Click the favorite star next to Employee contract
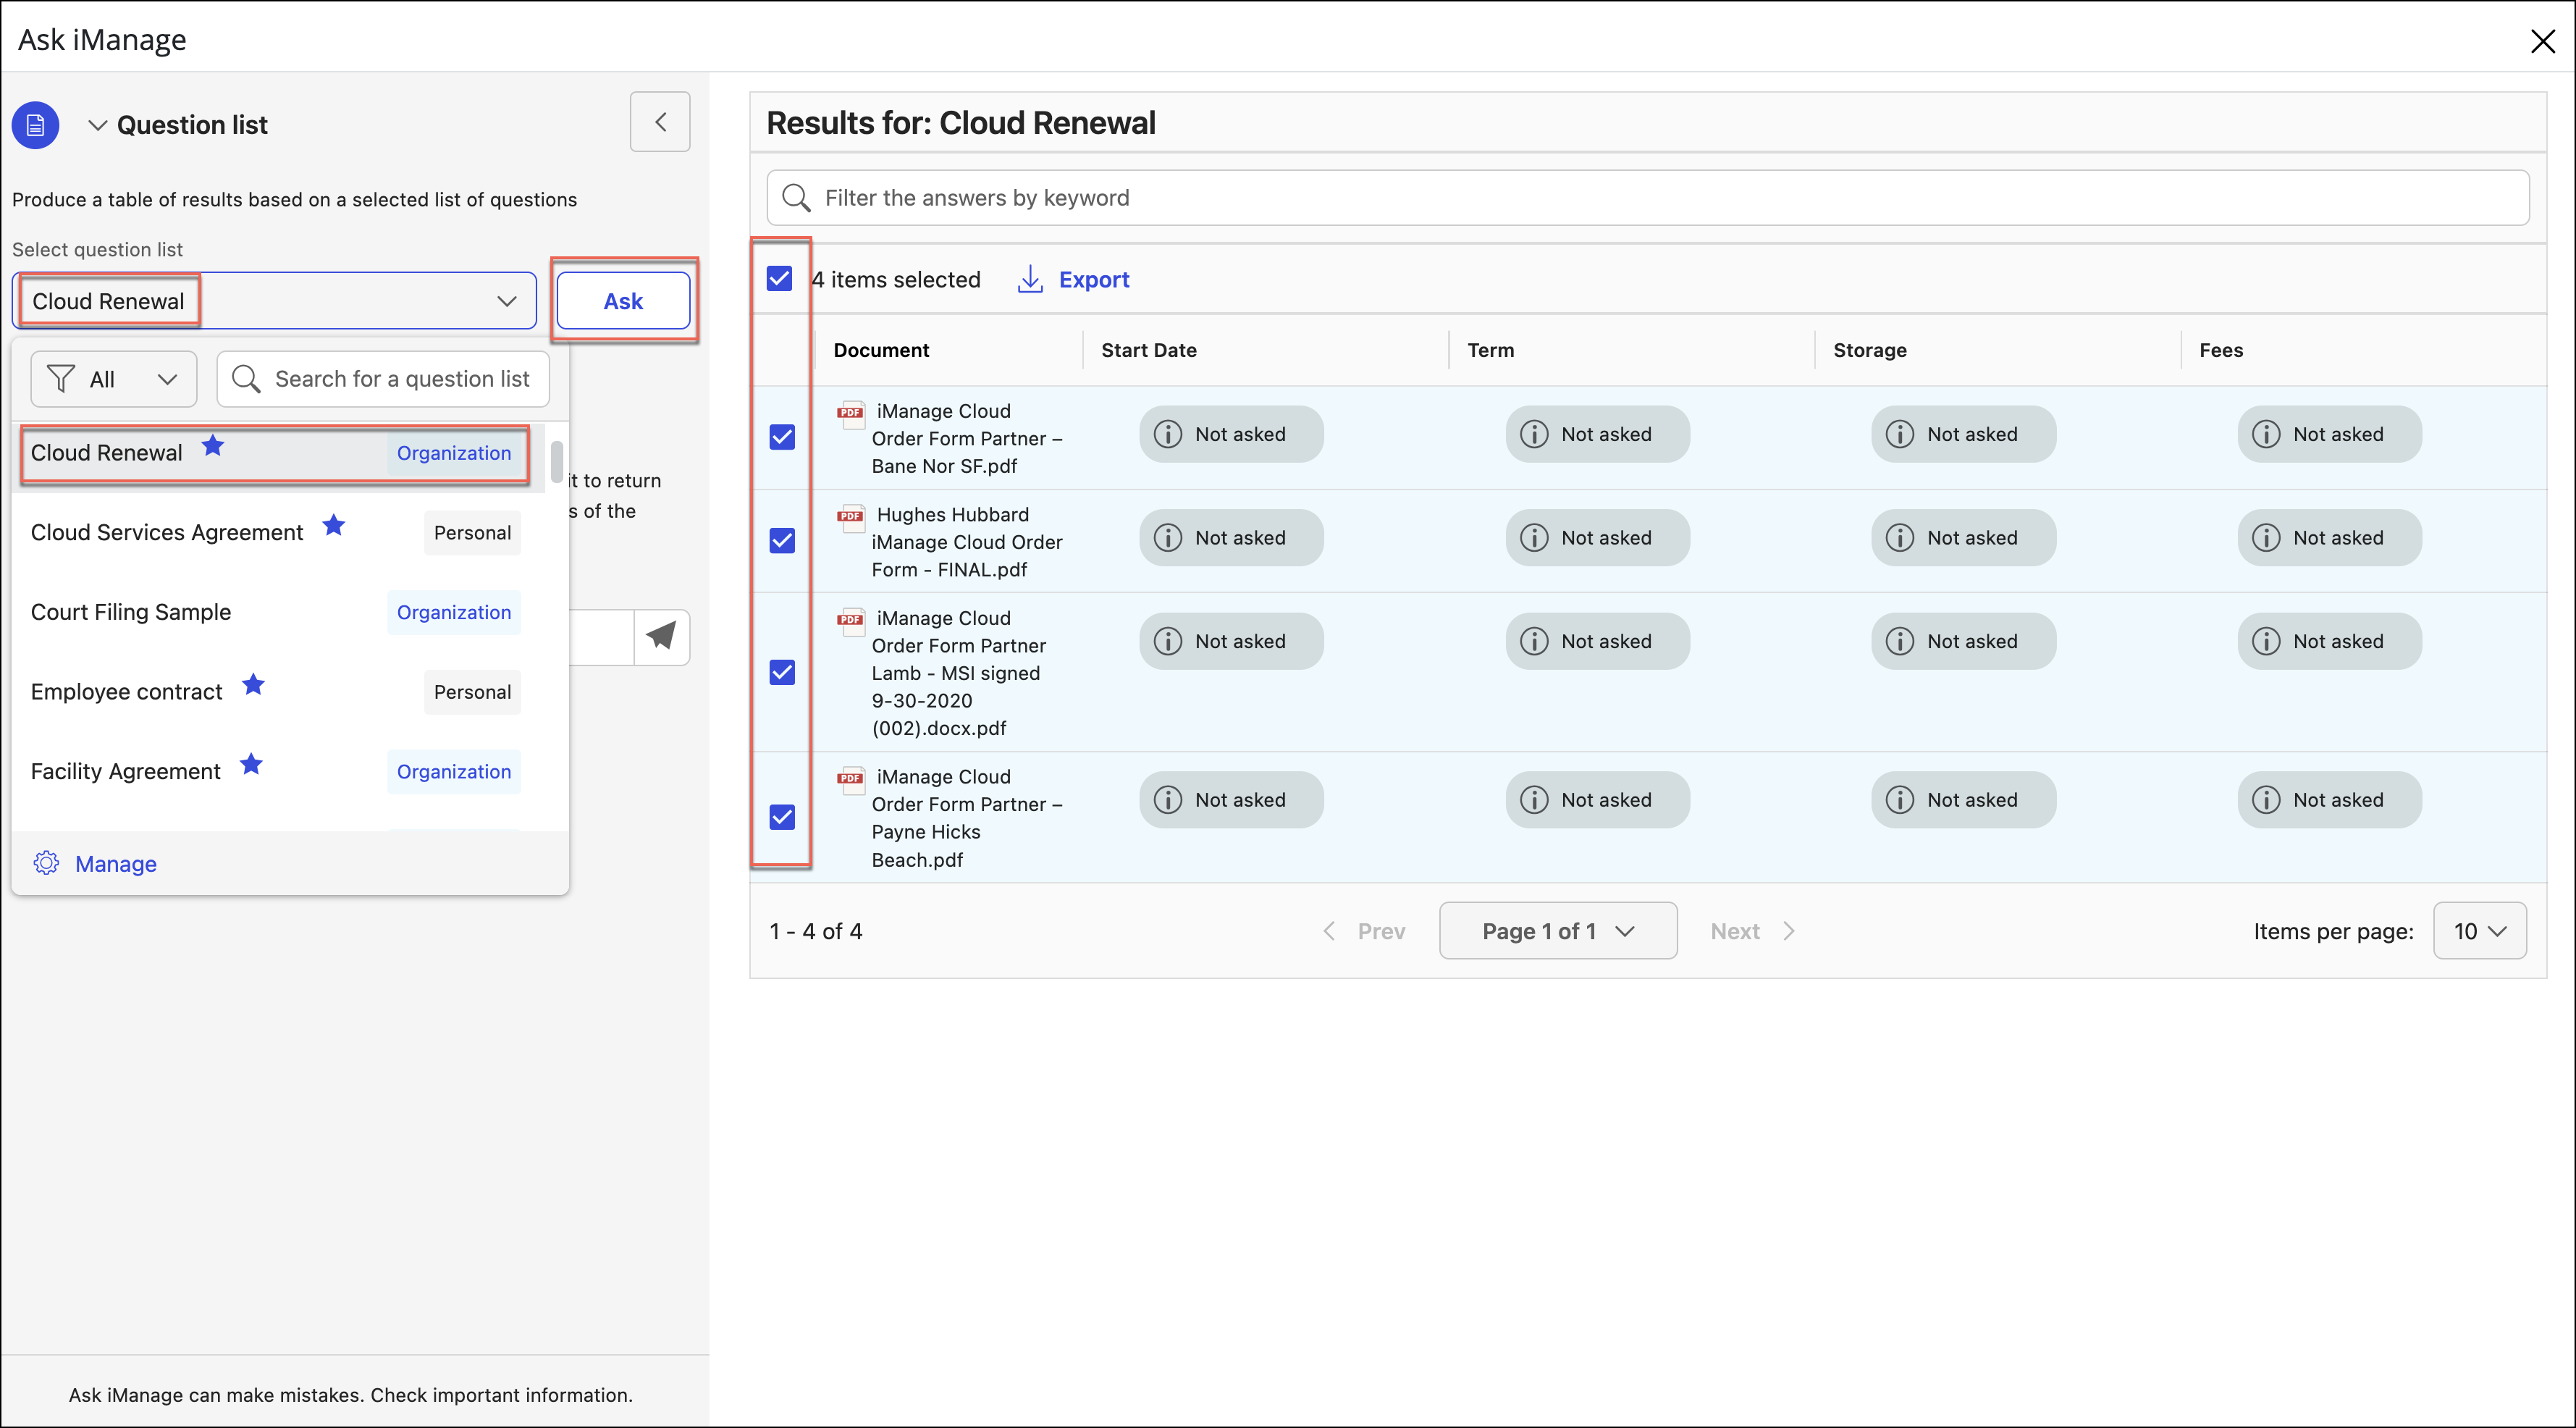Image resolution: width=2576 pixels, height=1428 pixels. pos(254,685)
